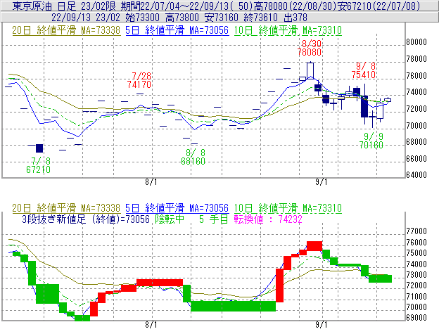Click the 20日 終値平滑 MA=73338 label in lower chart
Viewport: 439px width, 334px height.
(x=66, y=208)
